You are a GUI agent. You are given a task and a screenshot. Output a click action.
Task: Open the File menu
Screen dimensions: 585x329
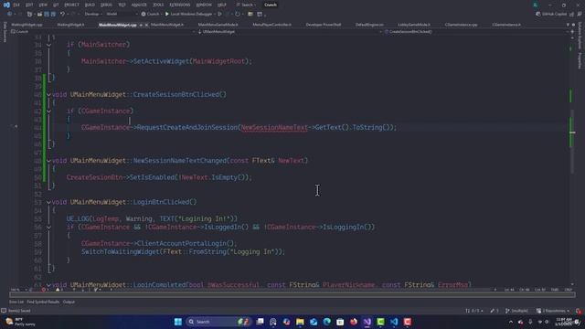point(16,5)
